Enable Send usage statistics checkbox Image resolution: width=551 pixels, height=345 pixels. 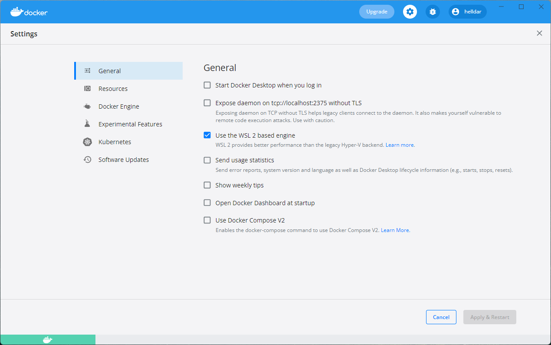coord(207,160)
